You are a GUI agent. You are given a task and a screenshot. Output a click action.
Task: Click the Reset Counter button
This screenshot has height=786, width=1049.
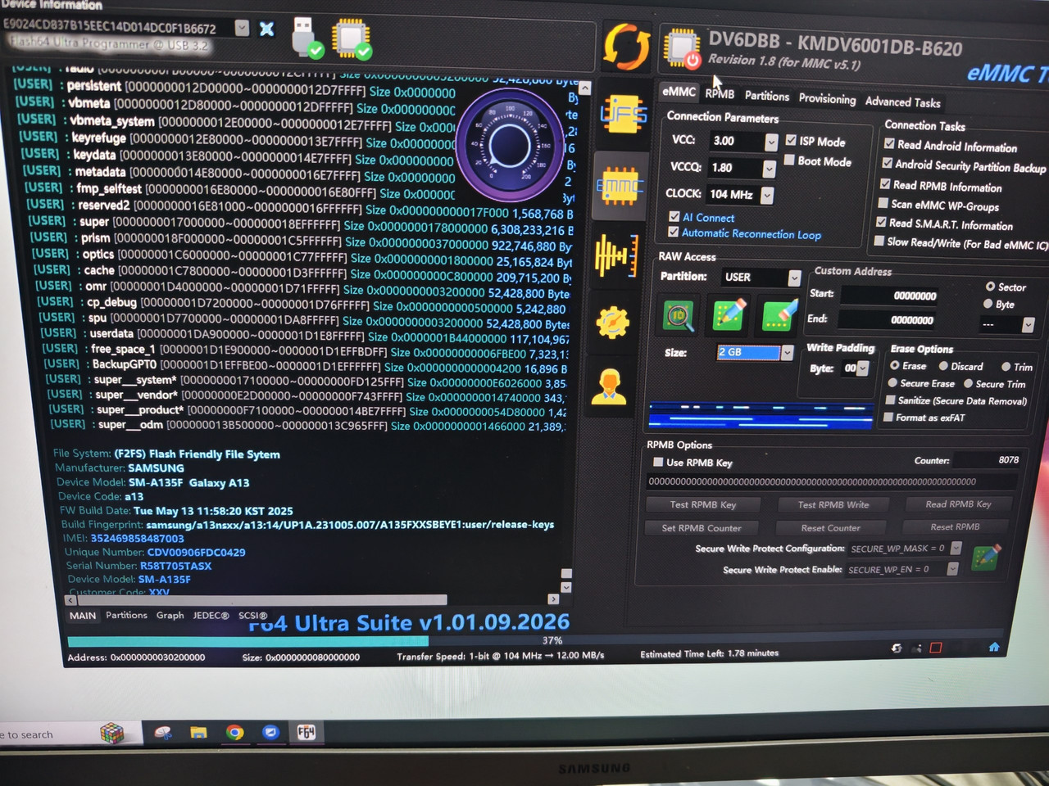pos(830,528)
